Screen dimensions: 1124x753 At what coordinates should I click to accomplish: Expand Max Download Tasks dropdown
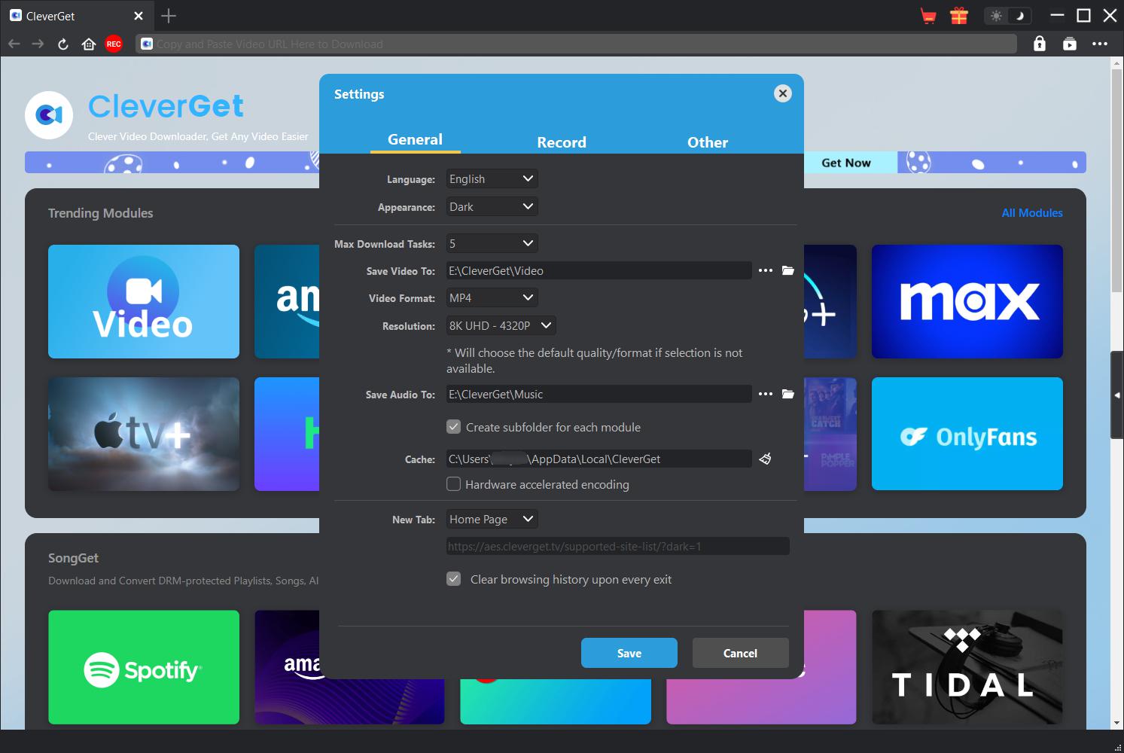[x=492, y=244]
